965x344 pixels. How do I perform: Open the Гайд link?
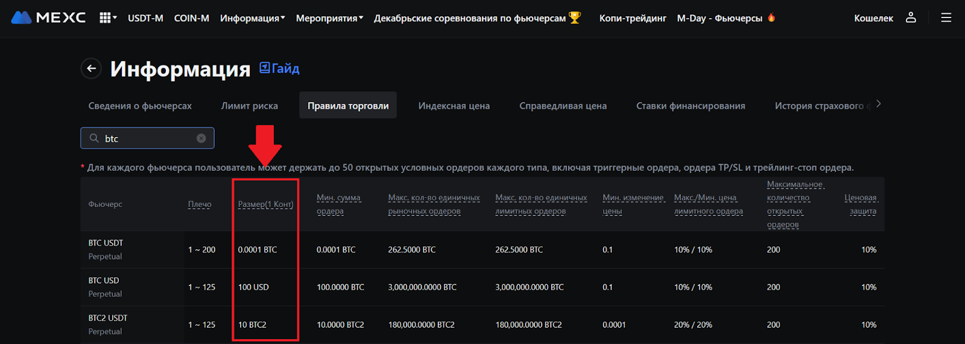pos(279,68)
